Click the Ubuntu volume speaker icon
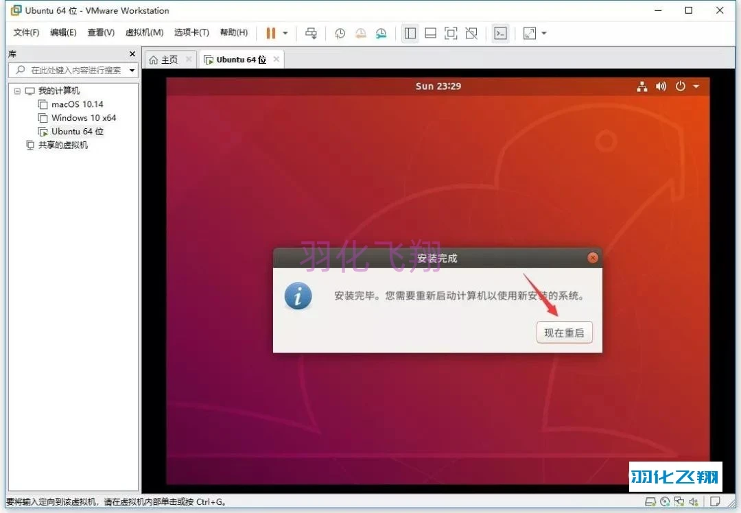 coord(661,86)
